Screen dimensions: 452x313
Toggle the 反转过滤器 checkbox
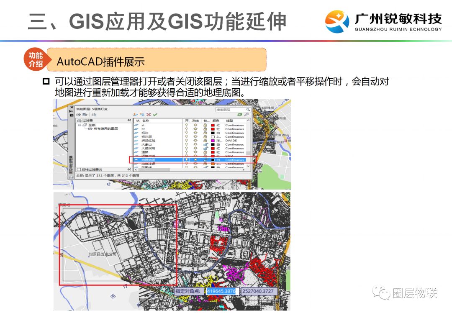click(x=79, y=169)
